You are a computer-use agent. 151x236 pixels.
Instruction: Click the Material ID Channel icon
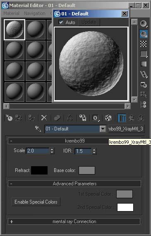point(96,118)
